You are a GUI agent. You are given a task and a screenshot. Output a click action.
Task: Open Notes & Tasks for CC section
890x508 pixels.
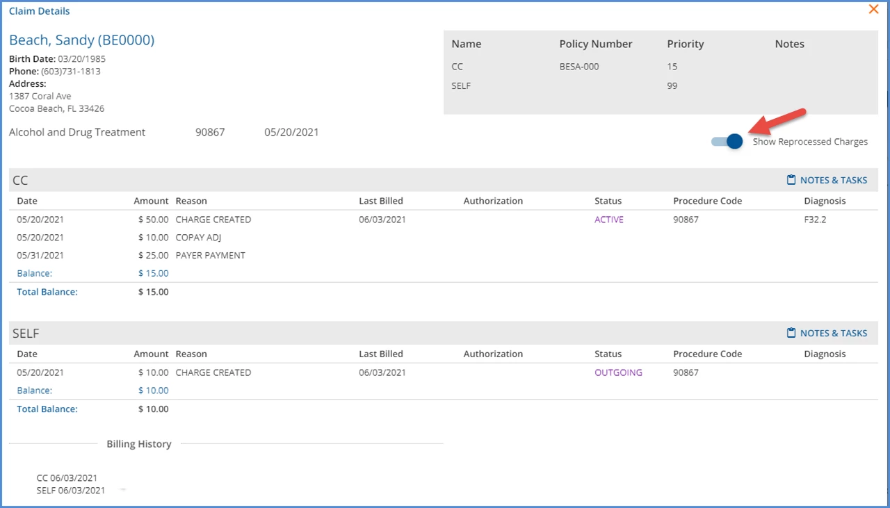827,180
